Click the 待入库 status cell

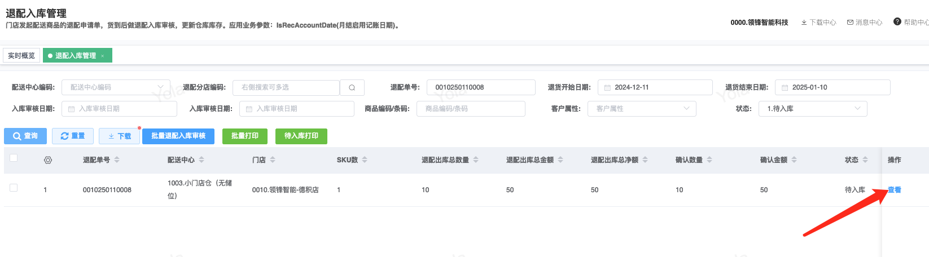pyautogui.click(x=854, y=190)
